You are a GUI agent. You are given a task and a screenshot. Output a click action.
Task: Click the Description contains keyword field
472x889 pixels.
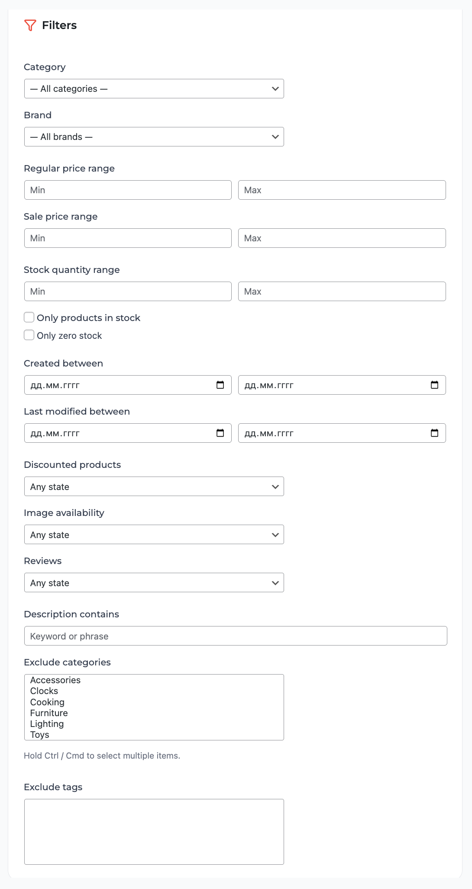coord(236,636)
